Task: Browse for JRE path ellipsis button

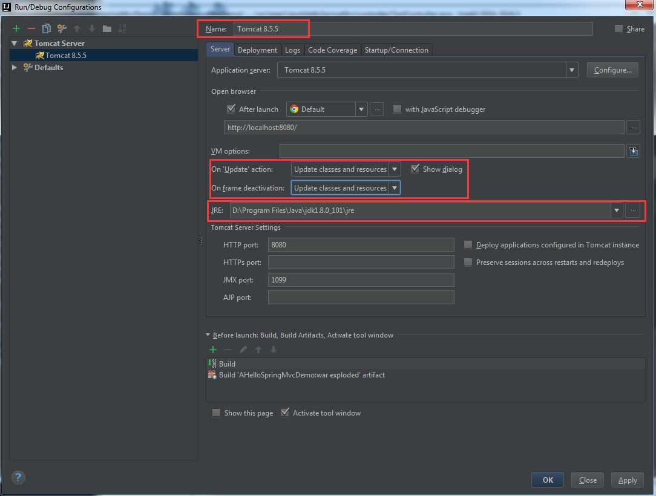Action: pyautogui.click(x=634, y=210)
